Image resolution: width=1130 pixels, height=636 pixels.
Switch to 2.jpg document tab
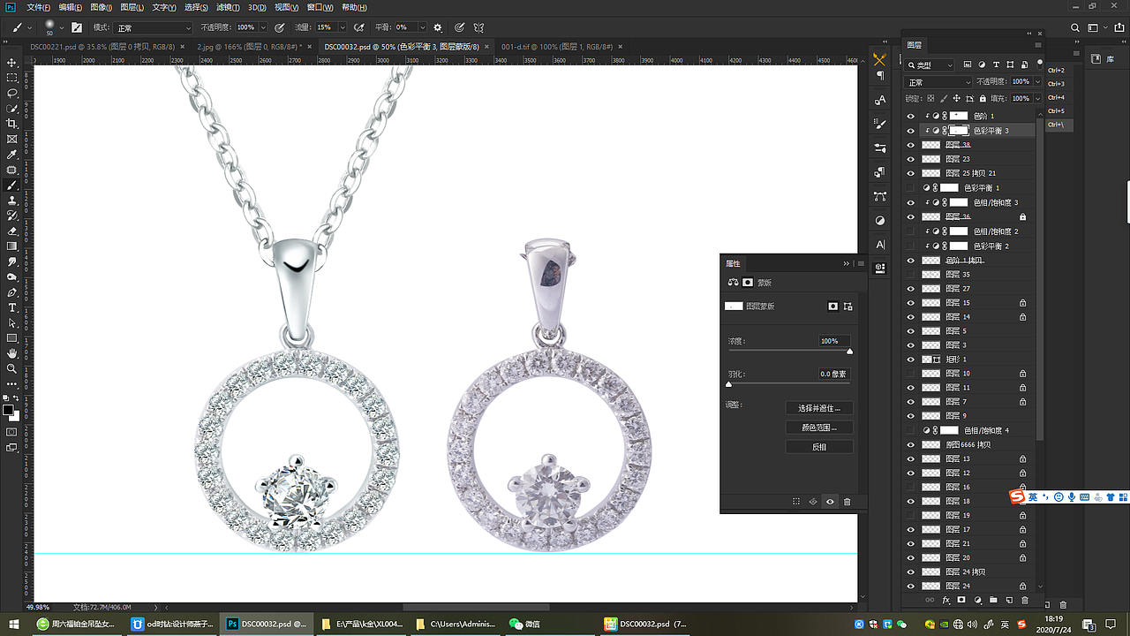pyautogui.click(x=248, y=47)
